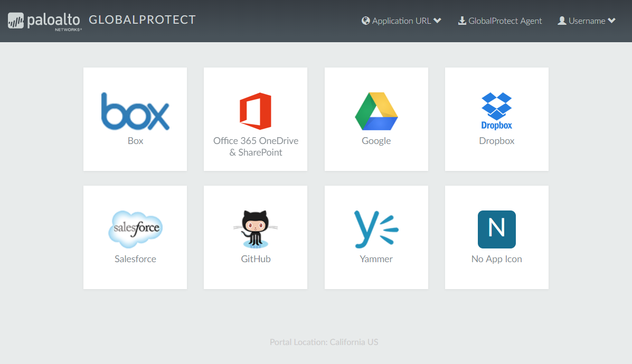Launch Office 365 via its red icon

coord(256,111)
